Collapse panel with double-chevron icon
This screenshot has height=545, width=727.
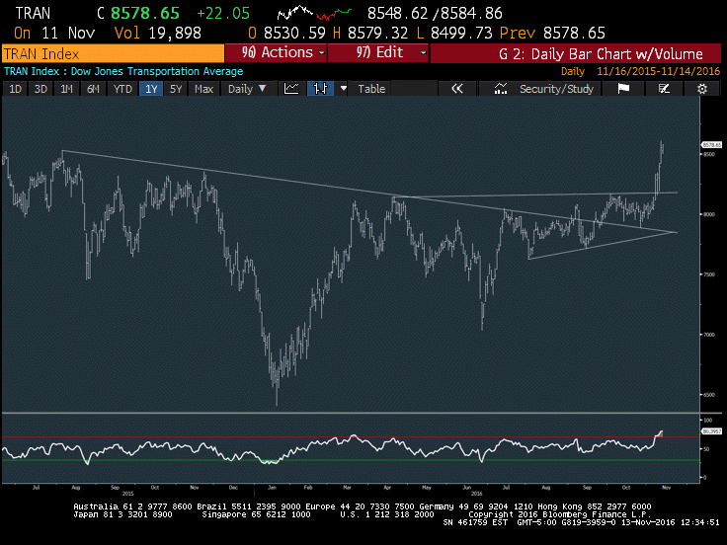(x=457, y=89)
